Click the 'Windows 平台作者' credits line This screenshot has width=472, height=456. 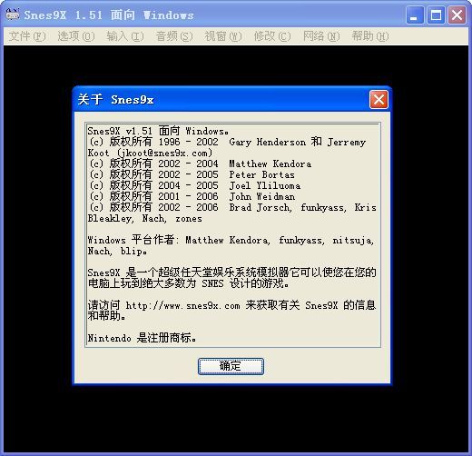coord(231,240)
